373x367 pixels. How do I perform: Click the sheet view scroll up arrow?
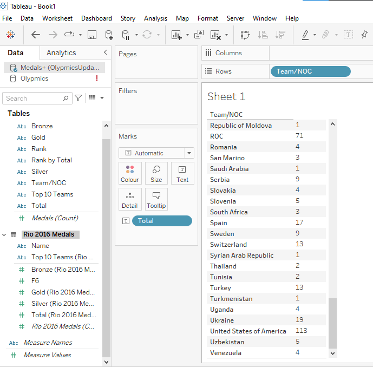click(x=332, y=124)
